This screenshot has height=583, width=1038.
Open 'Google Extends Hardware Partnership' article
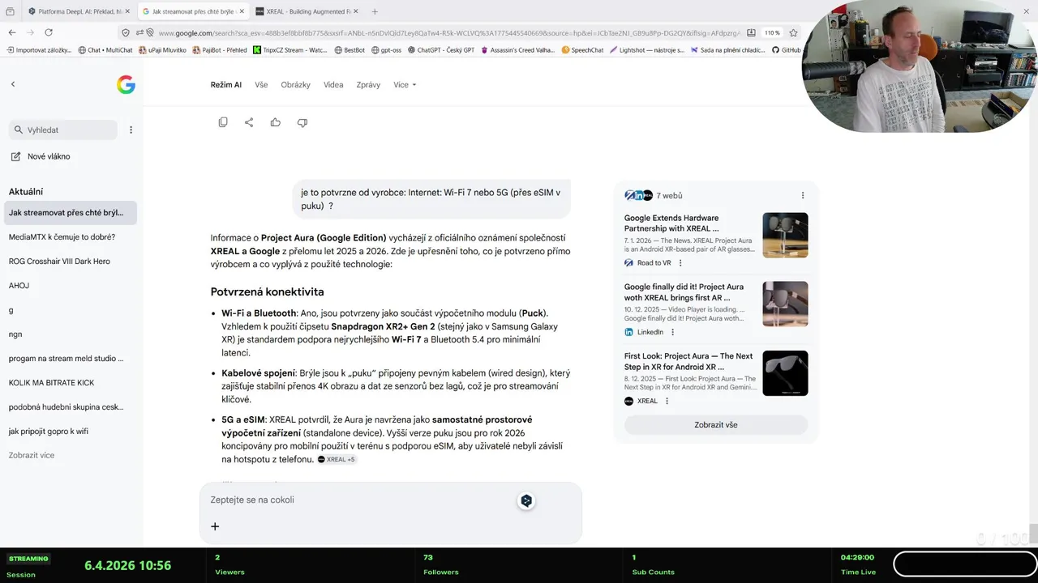coord(671,223)
